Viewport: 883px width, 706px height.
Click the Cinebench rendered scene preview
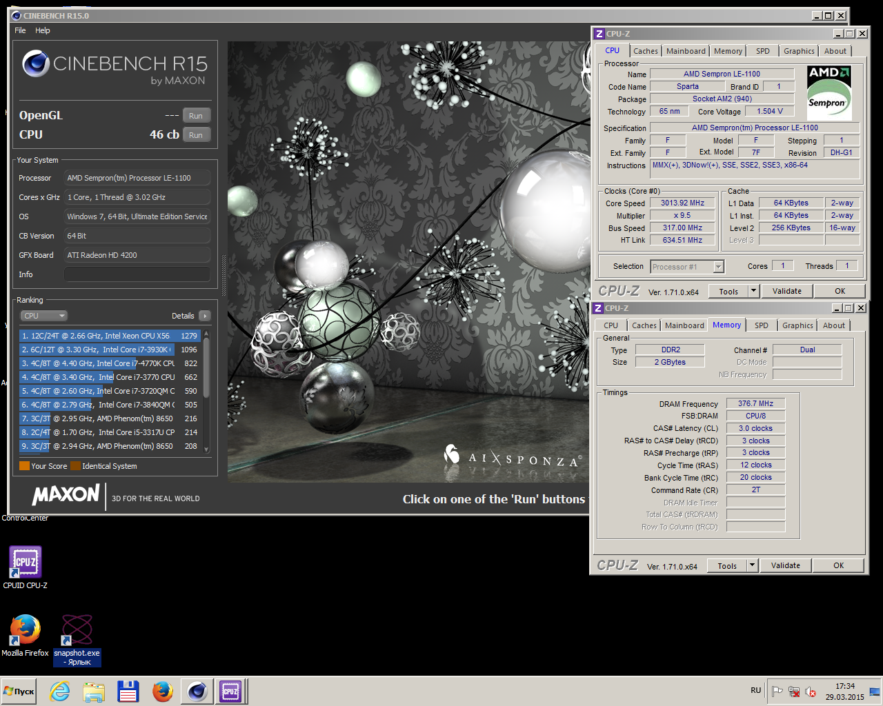[409, 262]
